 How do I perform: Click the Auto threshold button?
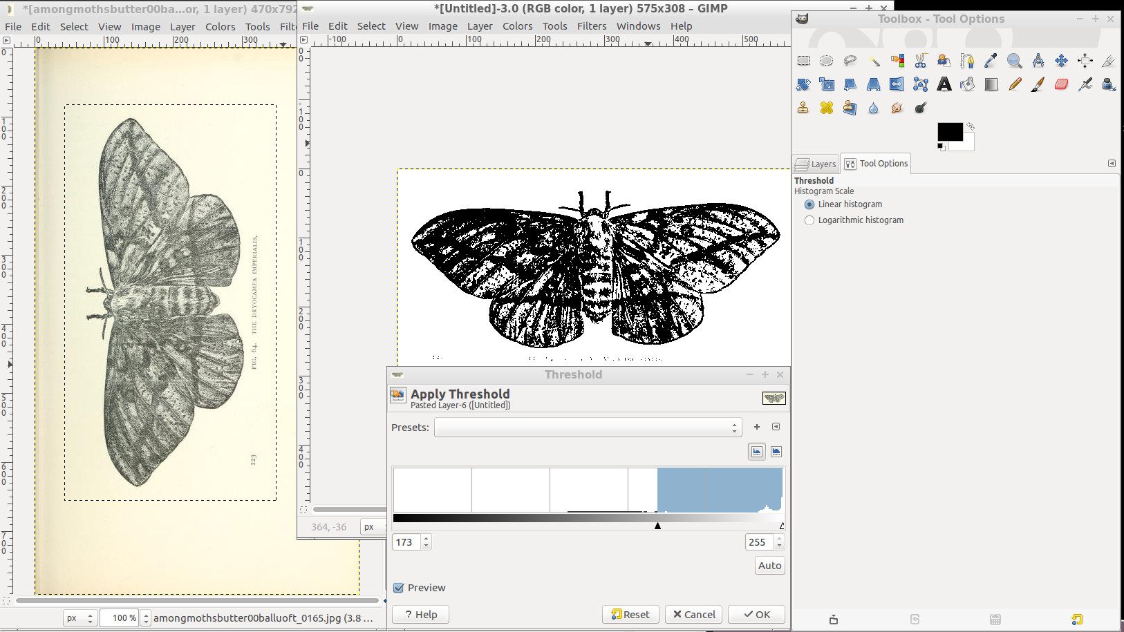coord(769,566)
